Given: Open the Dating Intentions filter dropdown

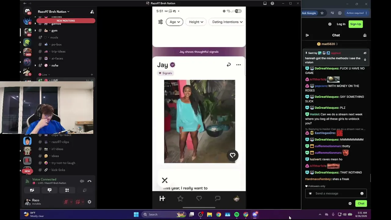Looking at the screenshot, I should [227, 22].
